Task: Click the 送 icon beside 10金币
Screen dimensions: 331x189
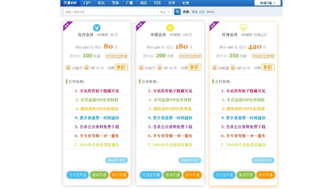Action: [x=68, y=67]
